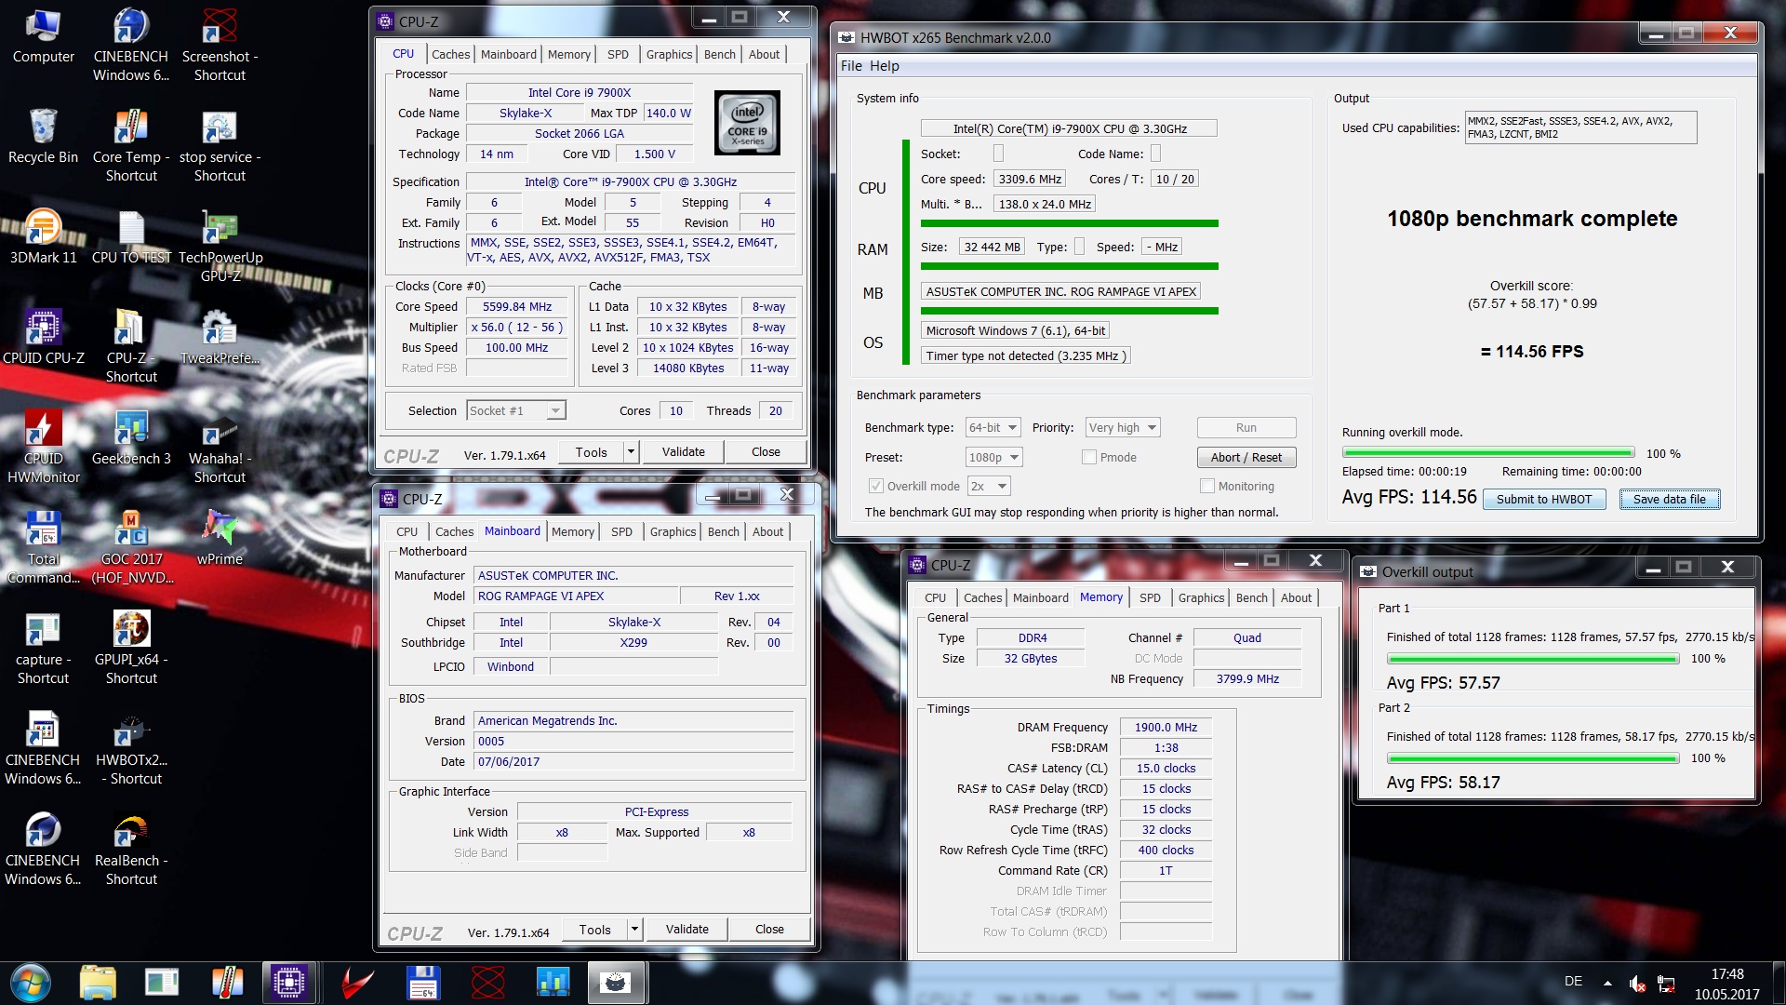Open the capture shortcut icon
1786x1005 pixels.
[43, 649]
